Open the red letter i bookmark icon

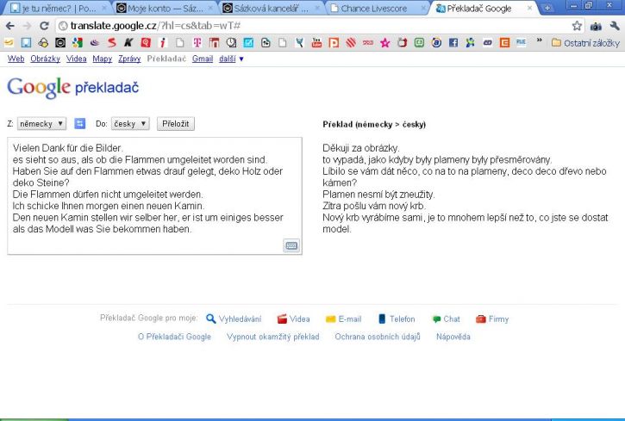pos(162,42)
